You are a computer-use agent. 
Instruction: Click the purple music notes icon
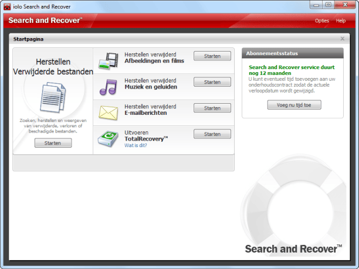pyautogui.click(x=108, y=87)
